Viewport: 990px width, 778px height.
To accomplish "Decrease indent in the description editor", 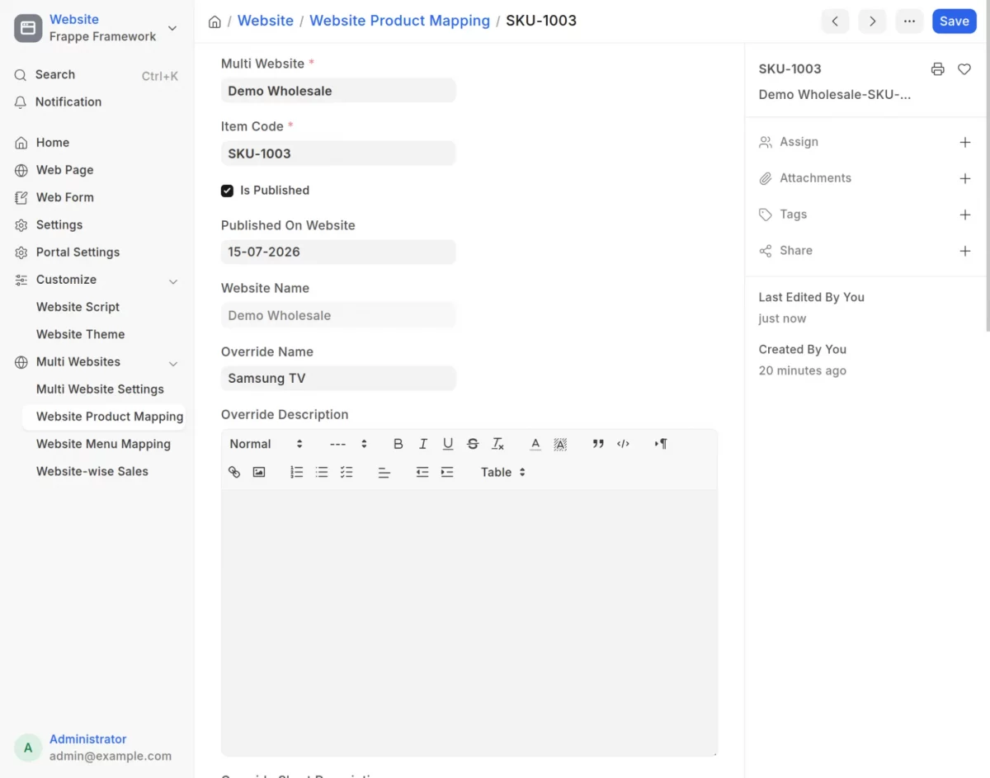I will click(422, 472).
